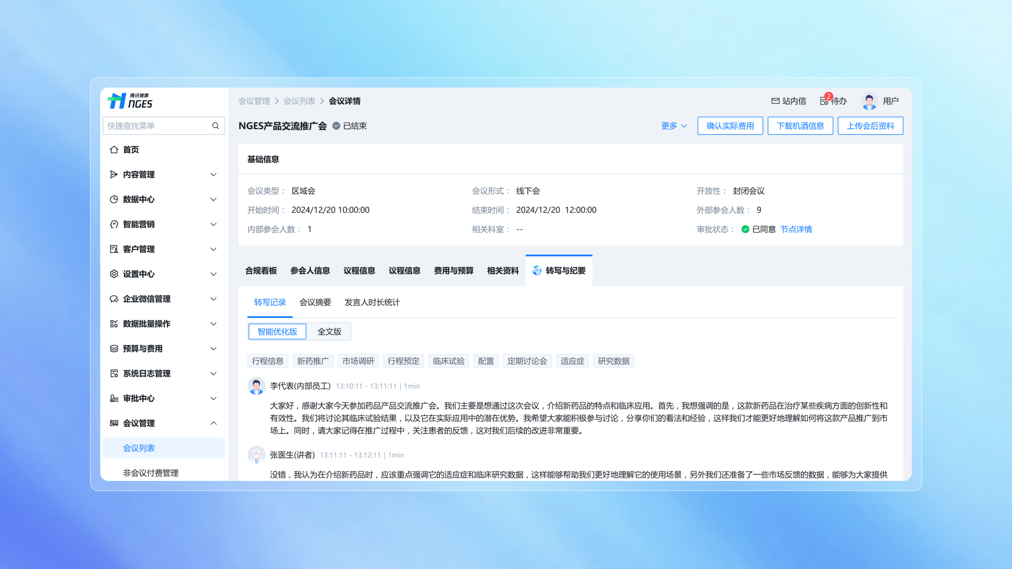Click the 审批中心 person icon
Screen dimensions: 1012x569
pyautogui.click(x=114, y=398)
